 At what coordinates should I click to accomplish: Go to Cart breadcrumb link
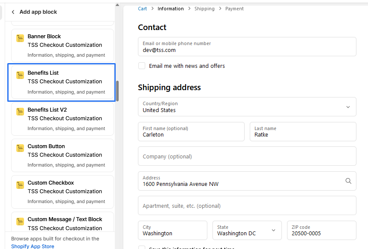pos(142,9)
